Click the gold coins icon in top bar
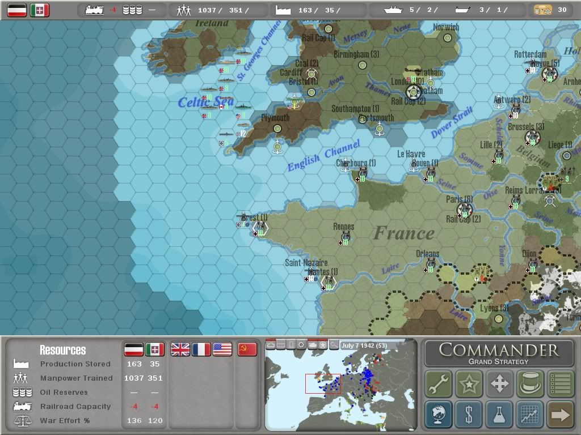581x435 pixels. click(x=542, y=10)
